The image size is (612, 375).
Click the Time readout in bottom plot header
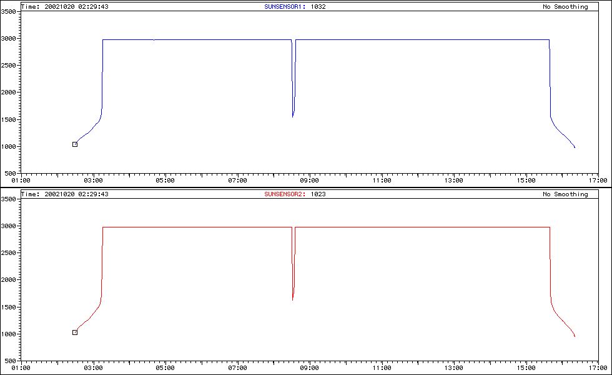(x=65, y=194)
